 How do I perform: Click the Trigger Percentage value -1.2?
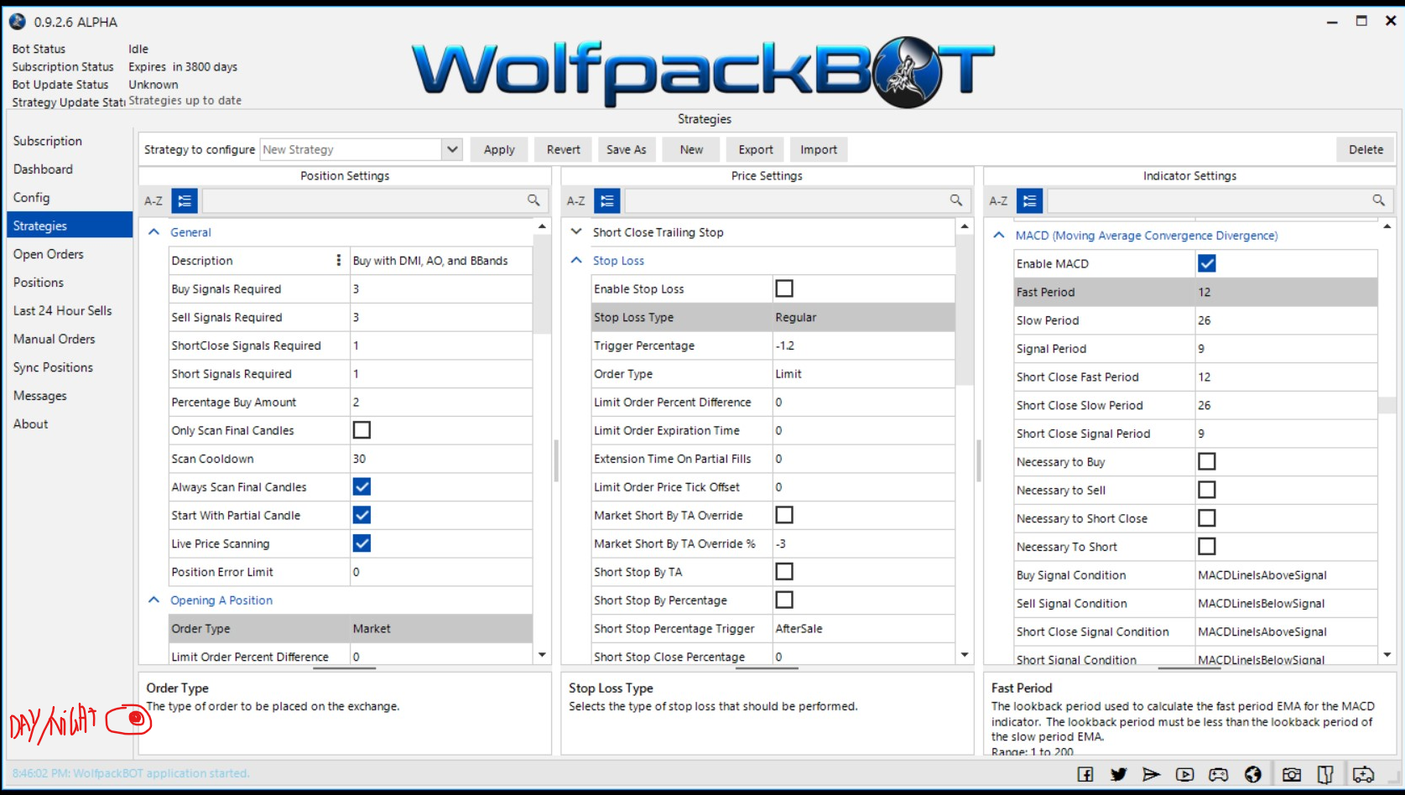point(863,346)
